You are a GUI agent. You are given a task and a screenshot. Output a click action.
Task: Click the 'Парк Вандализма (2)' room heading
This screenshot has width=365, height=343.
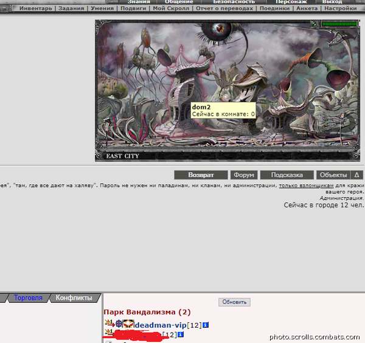[147, 312]
